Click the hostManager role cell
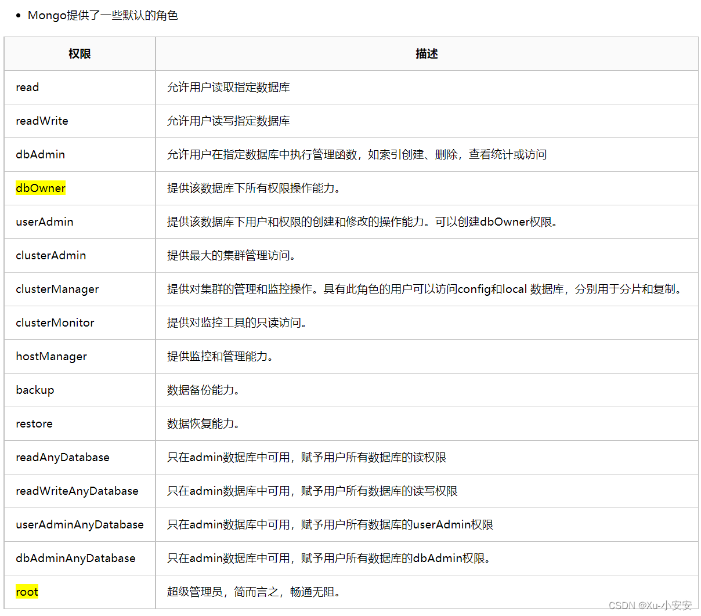This screenshot has width=701, height=616. point(51,356)
